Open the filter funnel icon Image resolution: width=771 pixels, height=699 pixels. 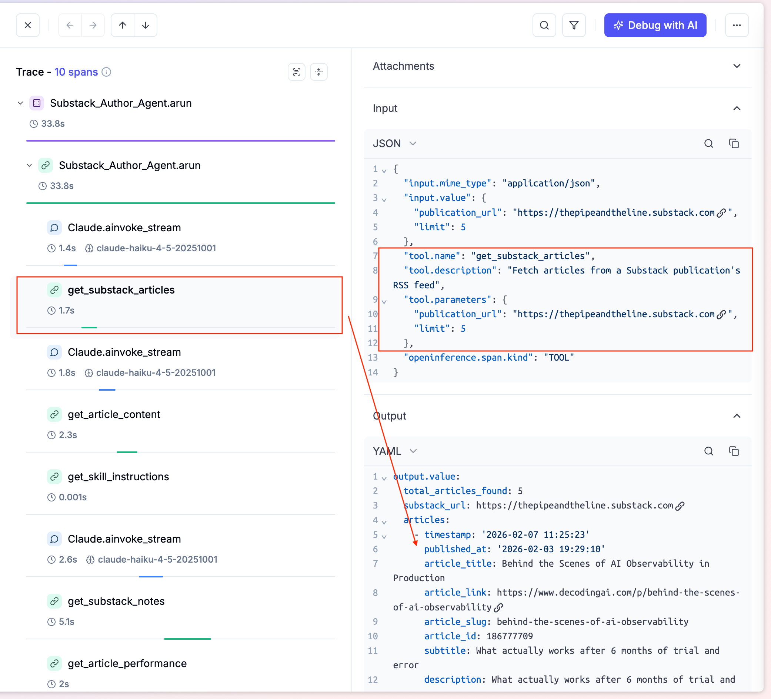pyautogui.click(x=574, y=25)
